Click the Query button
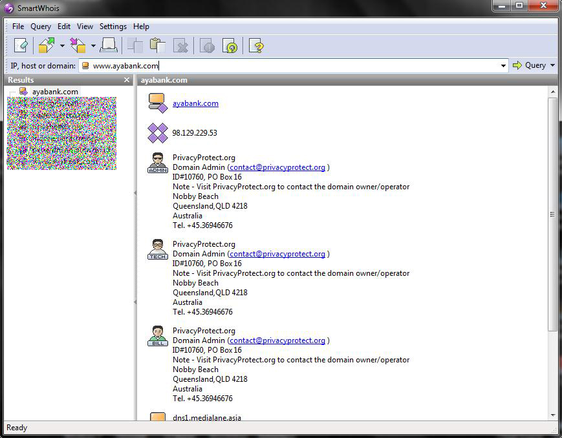The height and width of the screenshot is (438, 562). (530, 65)
